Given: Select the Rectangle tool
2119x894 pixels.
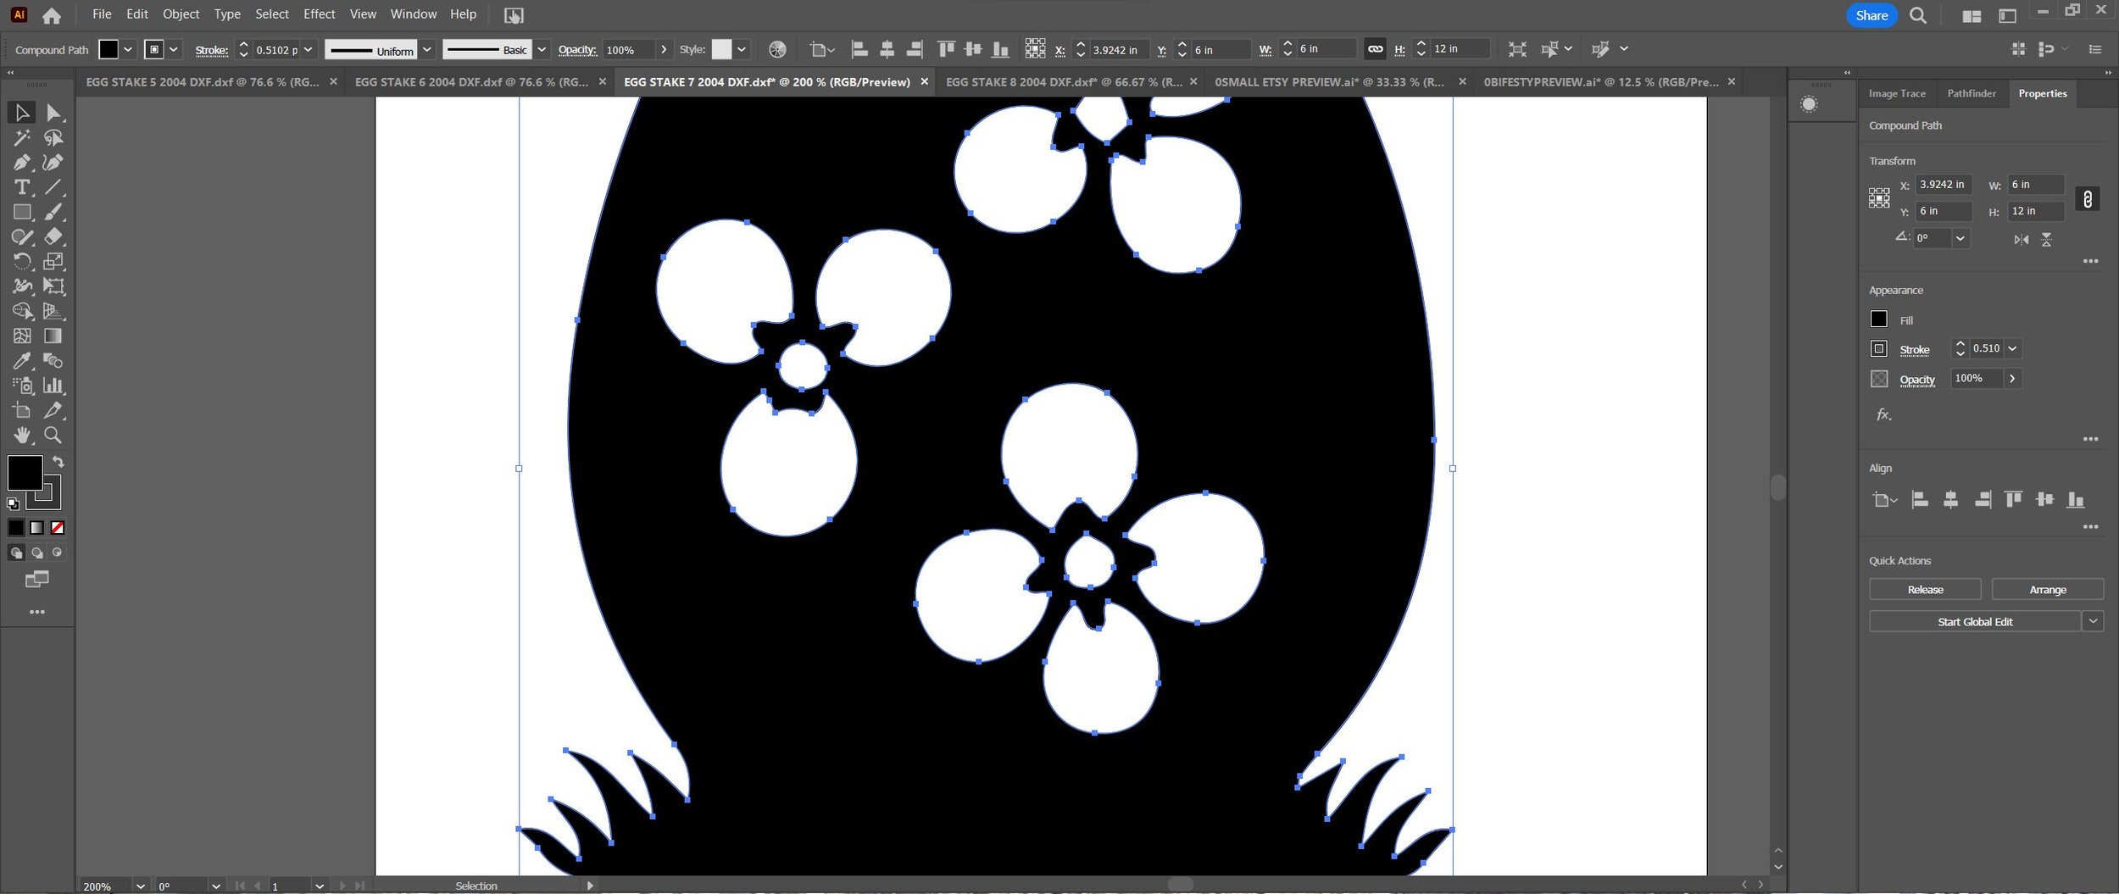Looking at the screenshot, I should tap(22, 212).
